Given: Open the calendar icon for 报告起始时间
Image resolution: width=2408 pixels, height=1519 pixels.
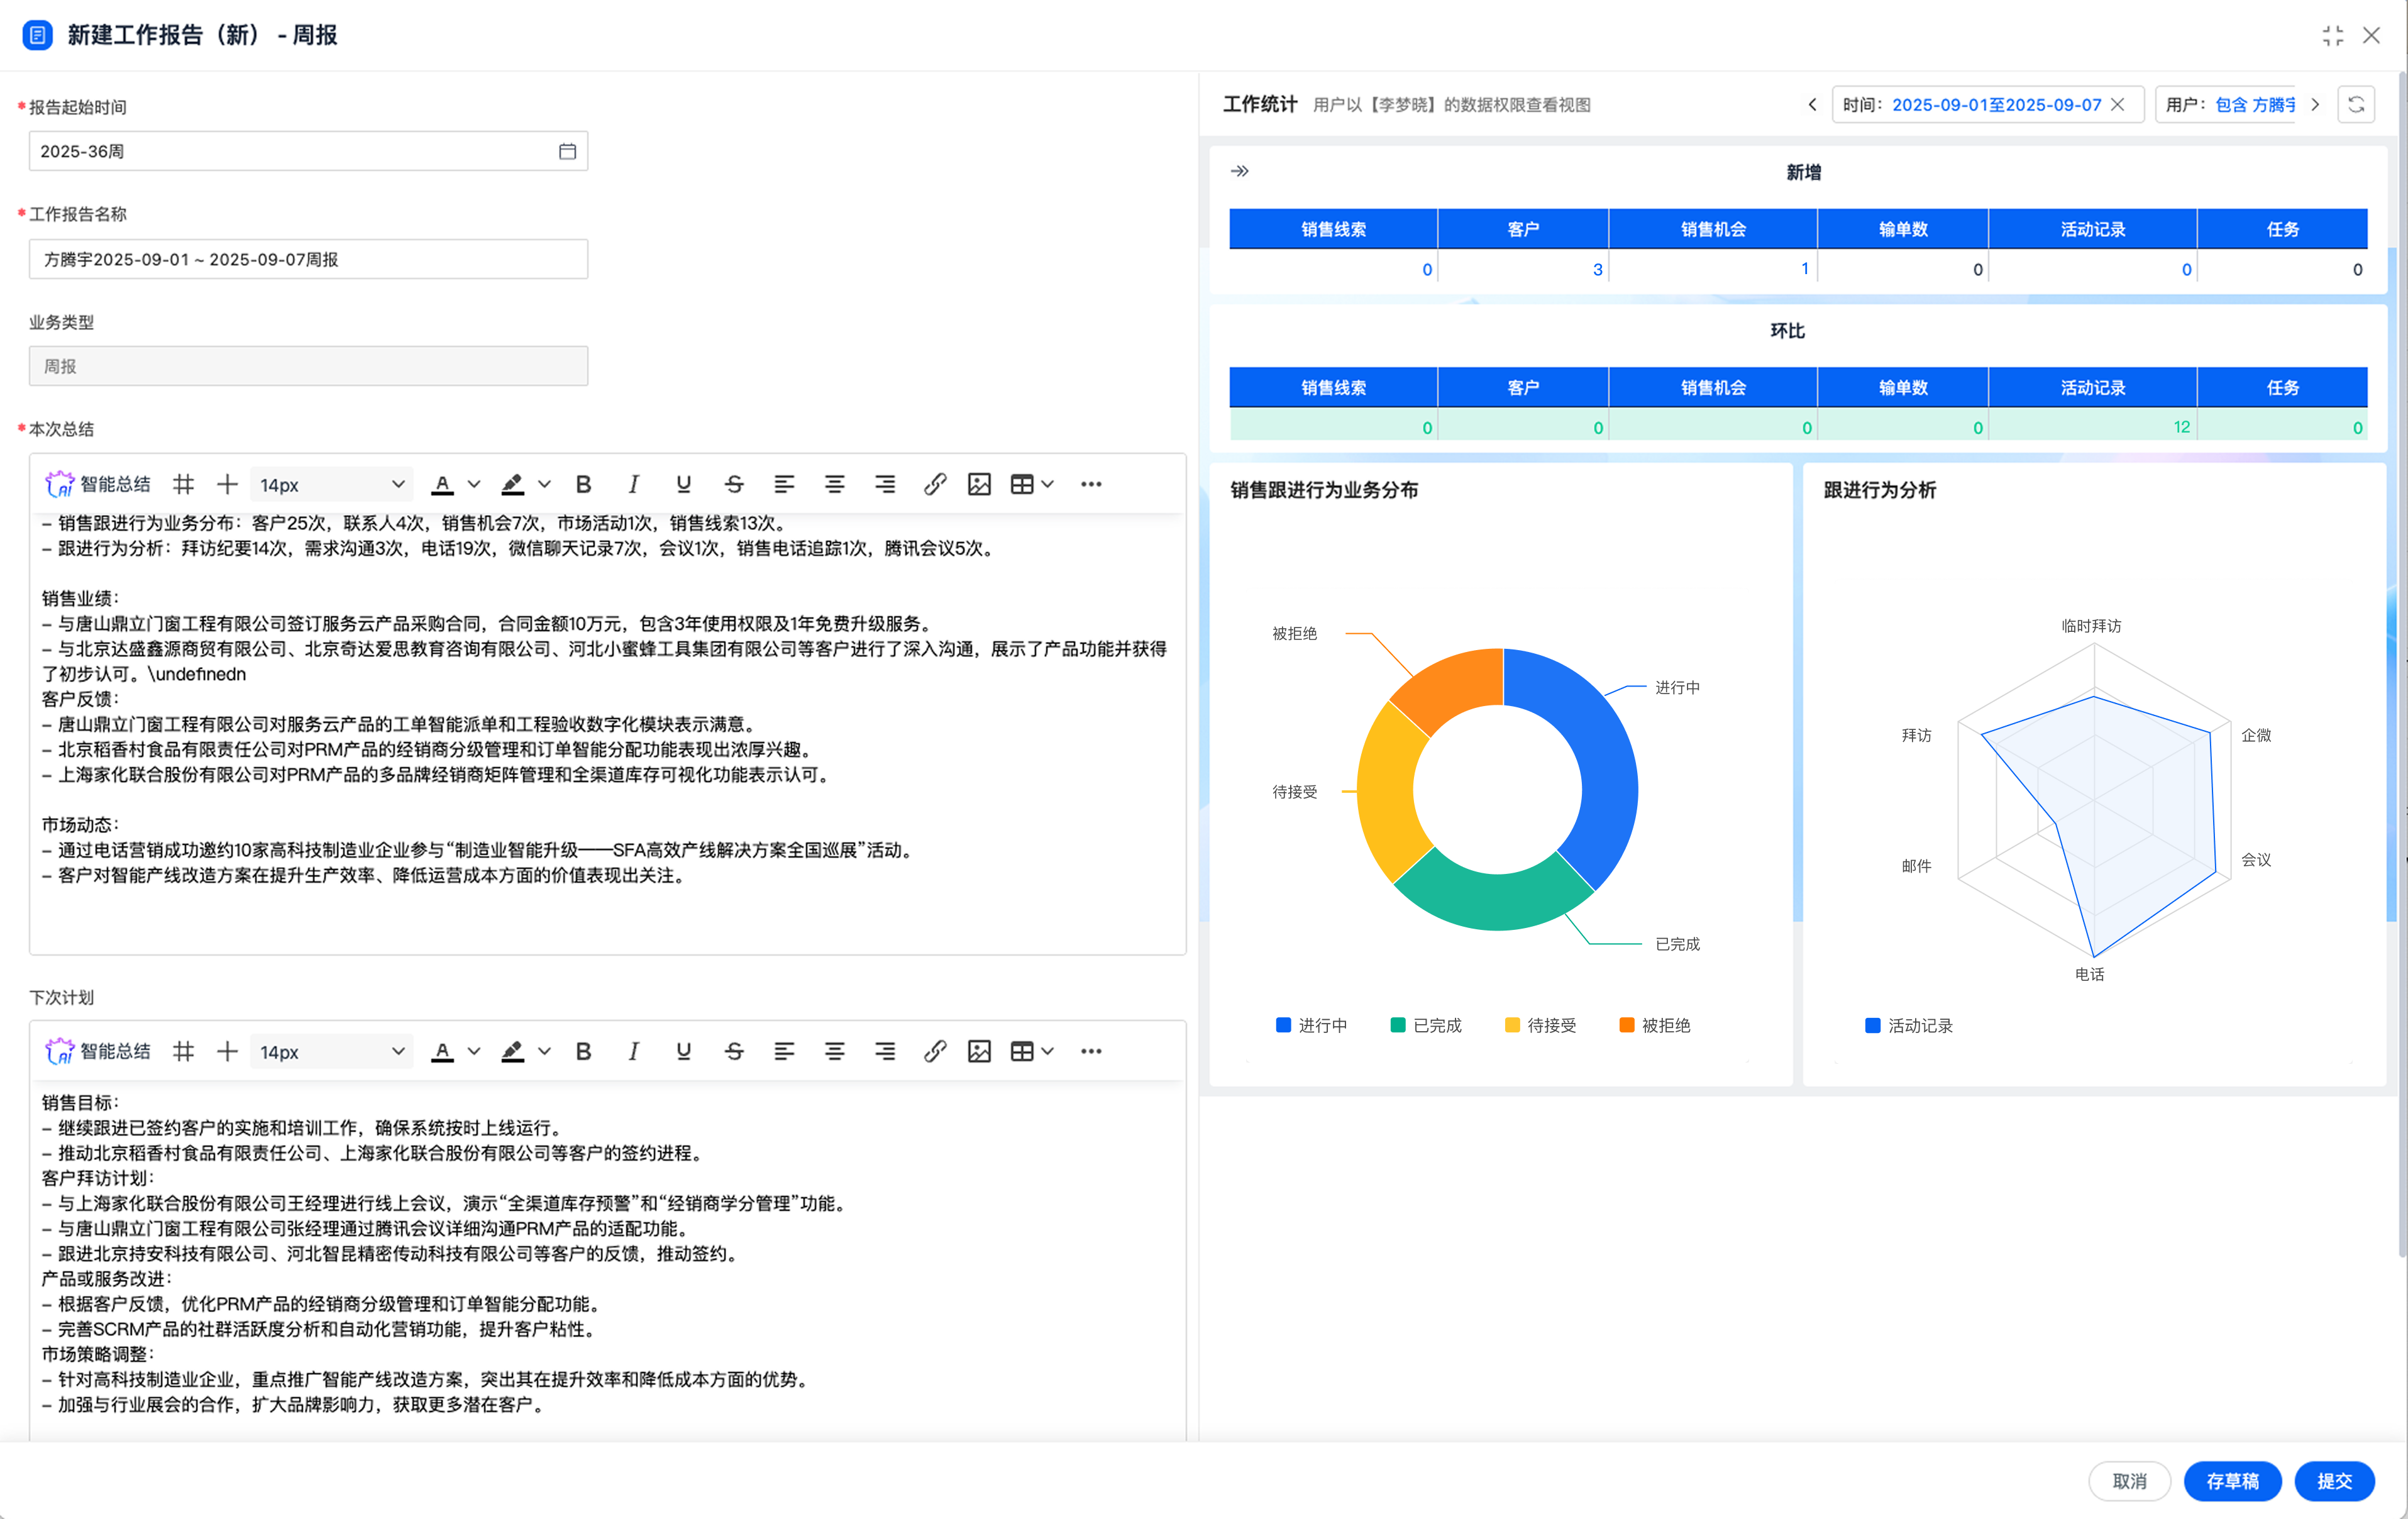Looking at the screenshot, I should click(567, 151).
